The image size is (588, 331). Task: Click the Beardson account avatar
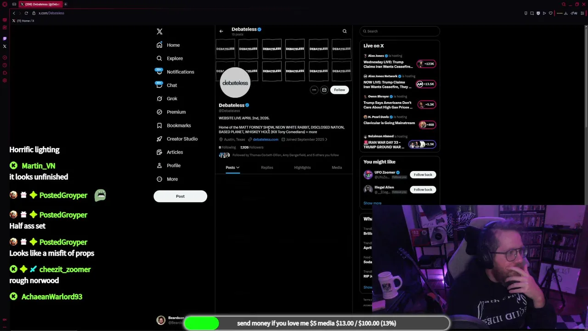[161, 320]
